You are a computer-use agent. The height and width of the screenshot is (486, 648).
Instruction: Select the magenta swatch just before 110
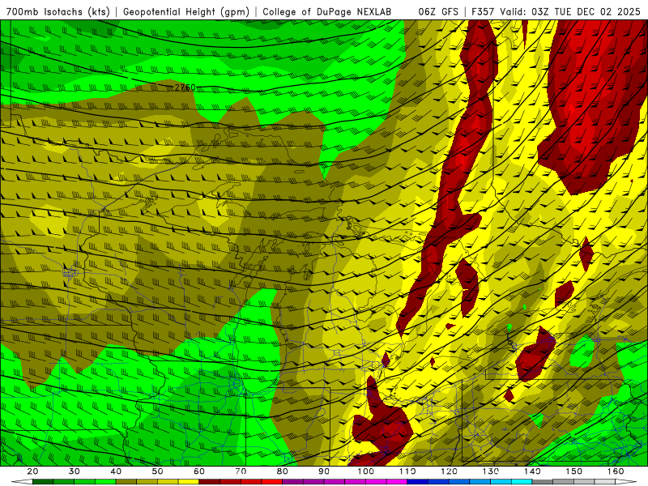tap(397, 482)
